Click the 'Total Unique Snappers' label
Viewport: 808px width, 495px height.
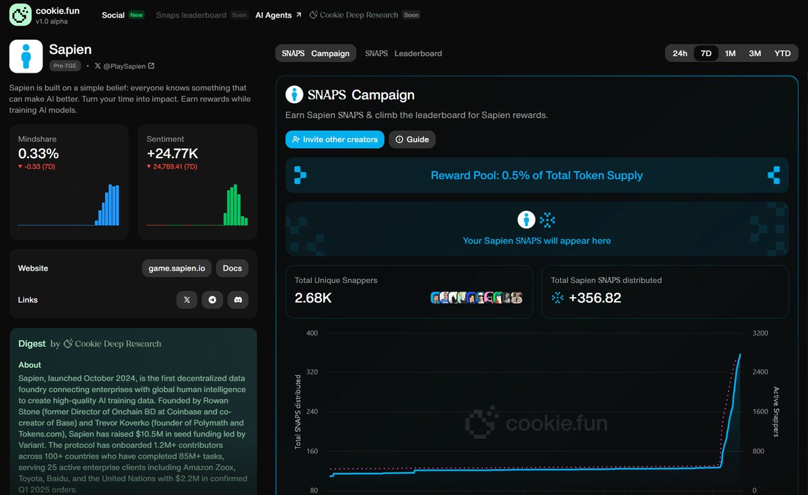pos(337,280)
